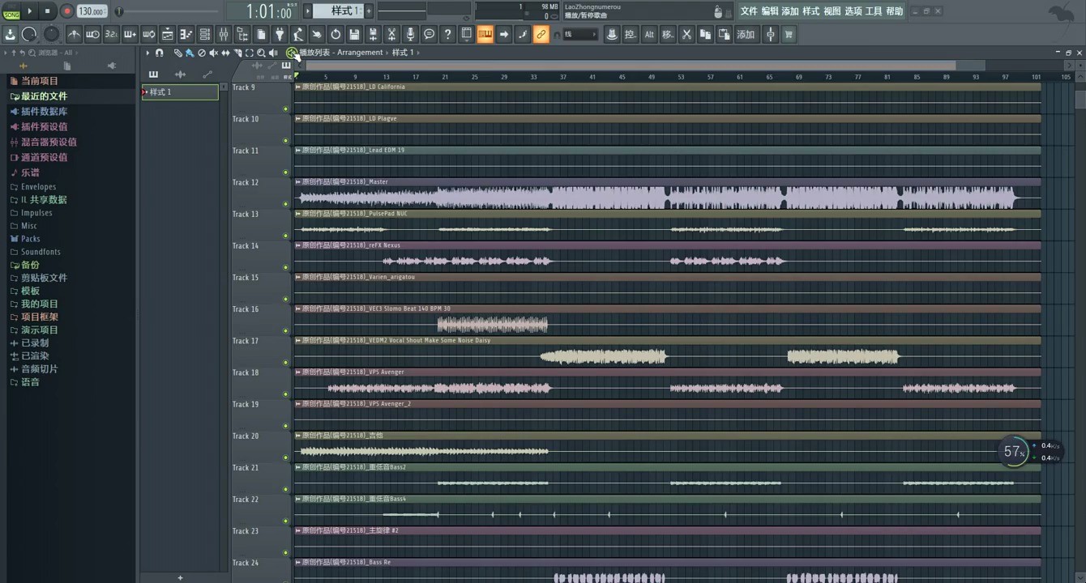Open the 工具 menu
The height and width of the screenshot is (583, 1086).
874,11
